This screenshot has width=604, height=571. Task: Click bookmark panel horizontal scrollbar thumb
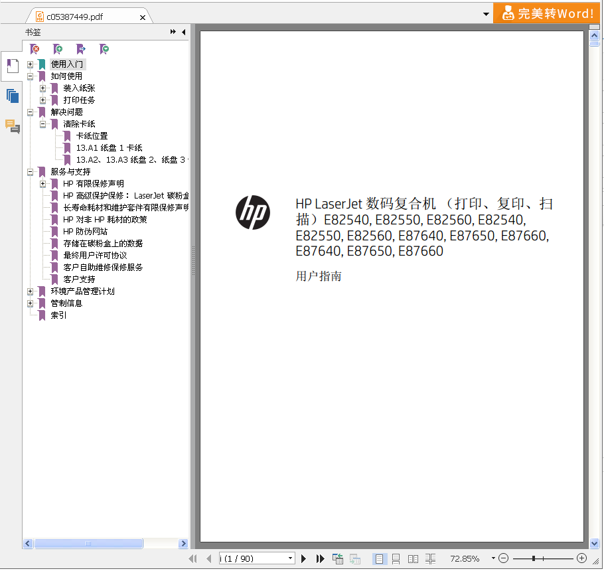pyautogui.click(x=88, y=544)
